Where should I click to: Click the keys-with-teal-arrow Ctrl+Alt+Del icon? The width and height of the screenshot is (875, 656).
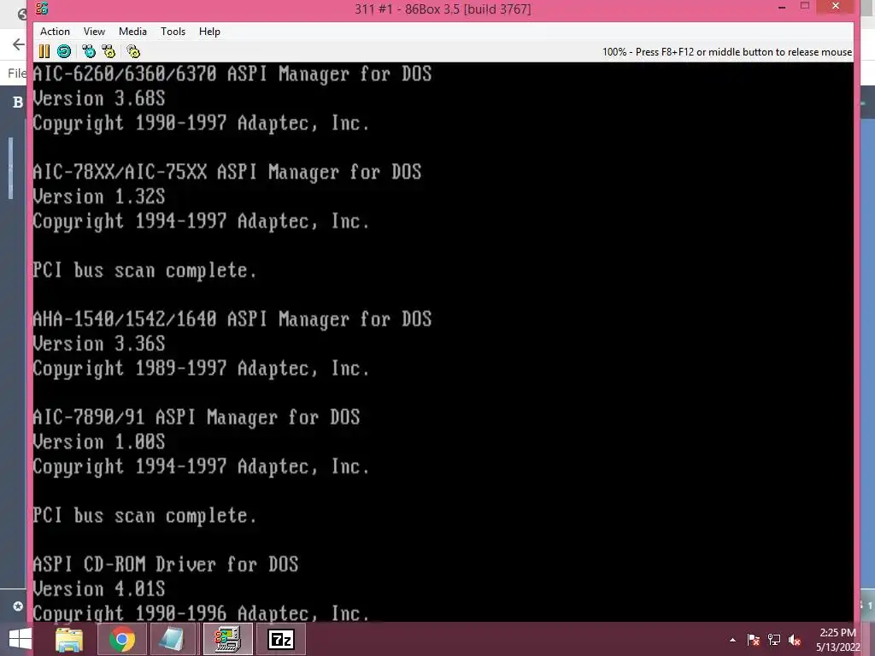[x=89, y=51]
